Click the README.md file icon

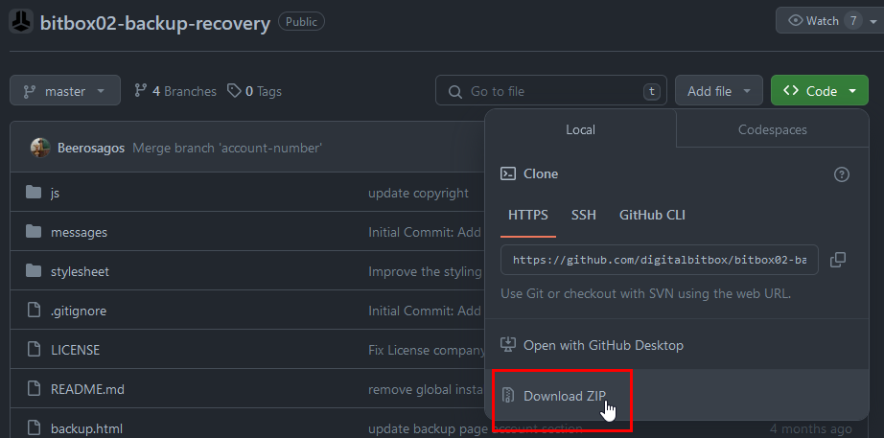[34, 388]
